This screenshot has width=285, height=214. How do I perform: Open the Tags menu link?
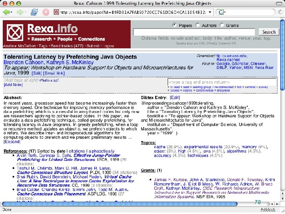tap(43, 46)
